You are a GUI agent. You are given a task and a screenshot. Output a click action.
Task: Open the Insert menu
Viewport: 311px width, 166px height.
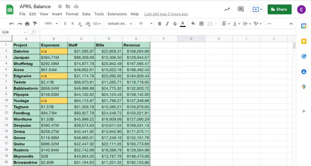click(57, 14)
